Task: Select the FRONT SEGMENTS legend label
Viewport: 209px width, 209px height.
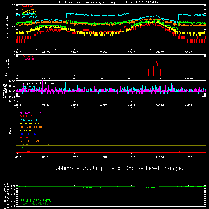Action: 36,201
